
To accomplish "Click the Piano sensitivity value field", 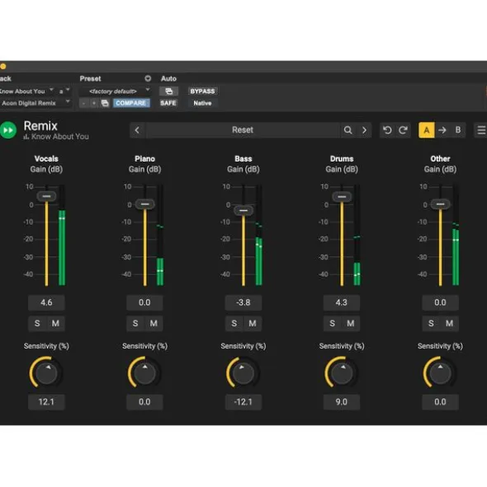I will pos(144,402).
